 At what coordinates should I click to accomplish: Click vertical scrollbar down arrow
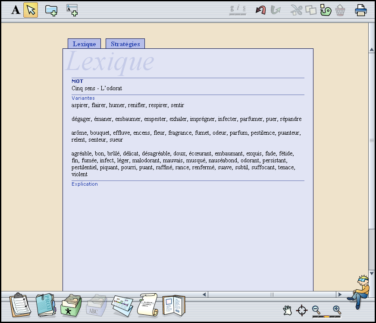pos(371,273)
